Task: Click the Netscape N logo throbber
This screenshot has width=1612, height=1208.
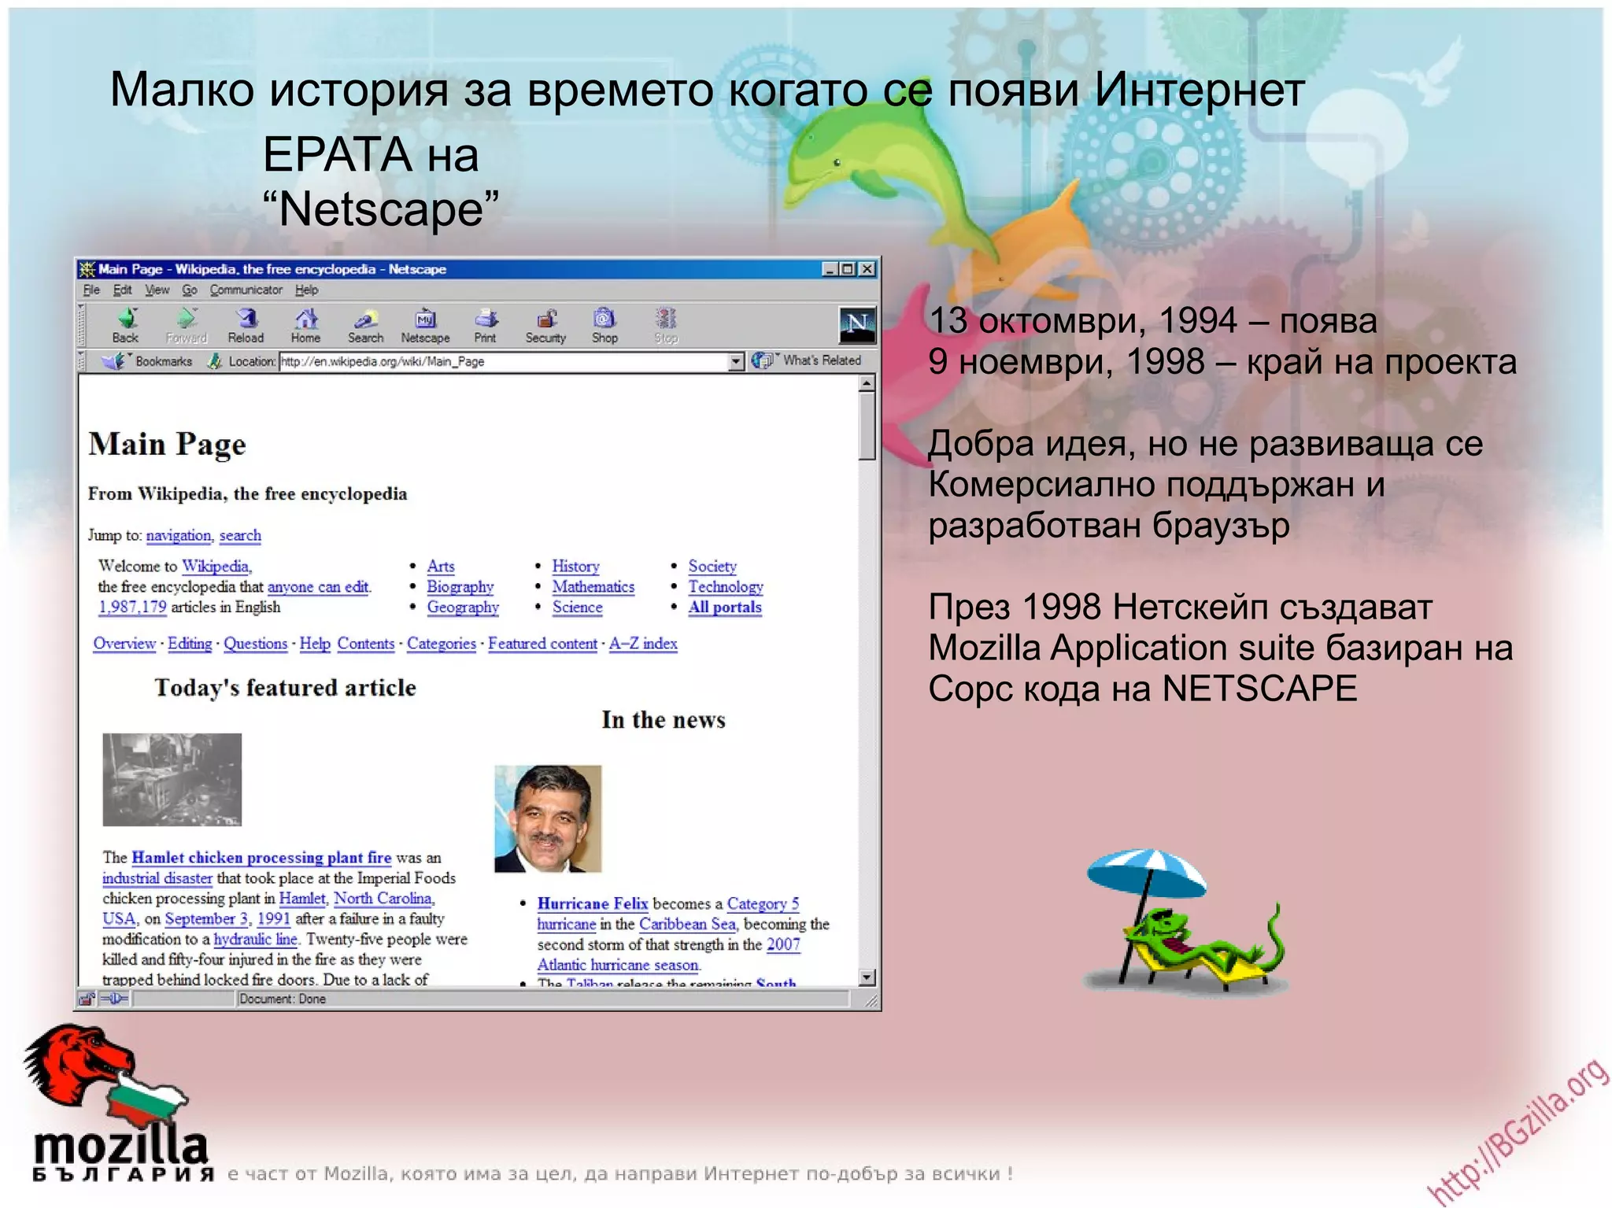Action: coord(857,325)
